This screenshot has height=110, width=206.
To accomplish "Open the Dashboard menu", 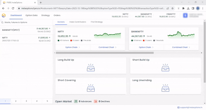I will point(16,15).
